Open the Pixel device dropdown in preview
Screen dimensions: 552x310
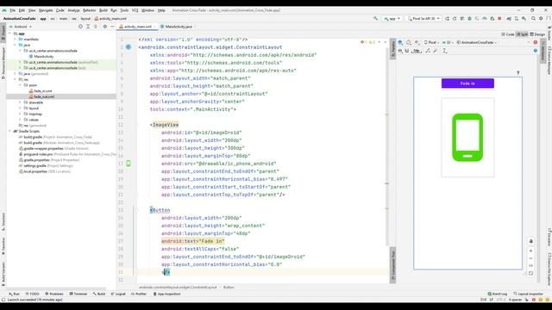(x=431, y=42)
